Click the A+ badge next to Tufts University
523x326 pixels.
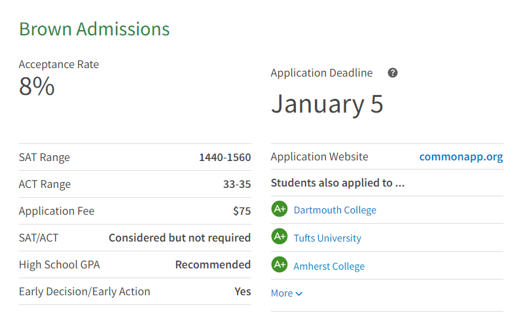[280, 237]
